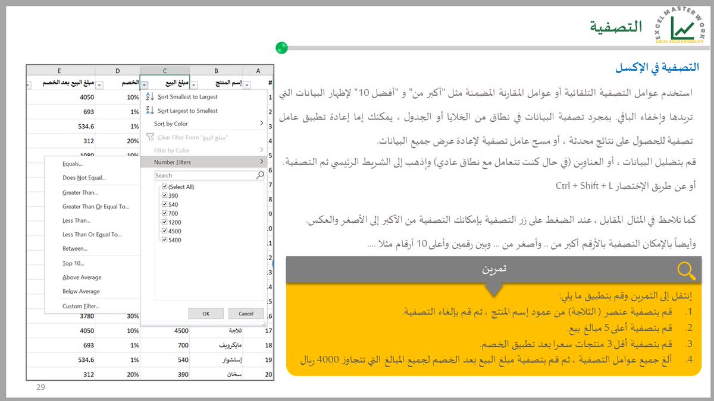Click the 4500 cell in row 17
The width and height of the screenshot is (714, 401).
165,331
